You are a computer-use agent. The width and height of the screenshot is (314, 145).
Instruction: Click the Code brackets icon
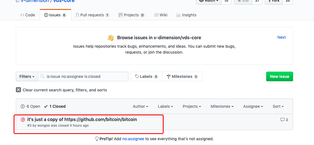[22, 15]
